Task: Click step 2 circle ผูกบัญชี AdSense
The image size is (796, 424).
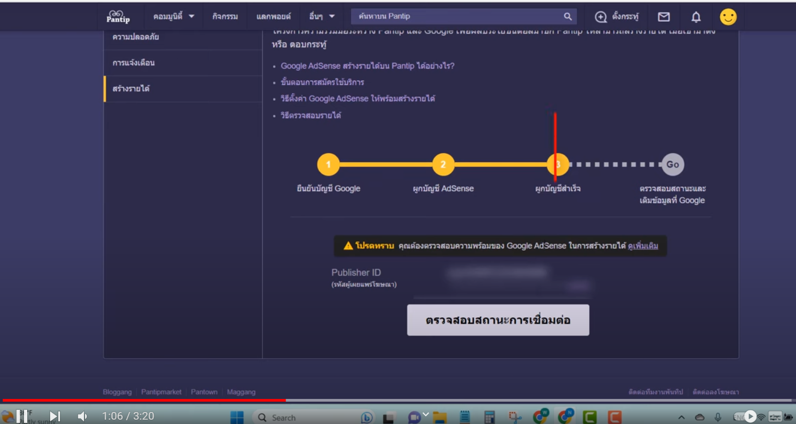Action: click(x=443, y=165)
